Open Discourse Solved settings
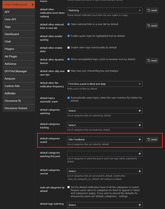The height and width of the screenshot is (209, 165). coord(18,108)
